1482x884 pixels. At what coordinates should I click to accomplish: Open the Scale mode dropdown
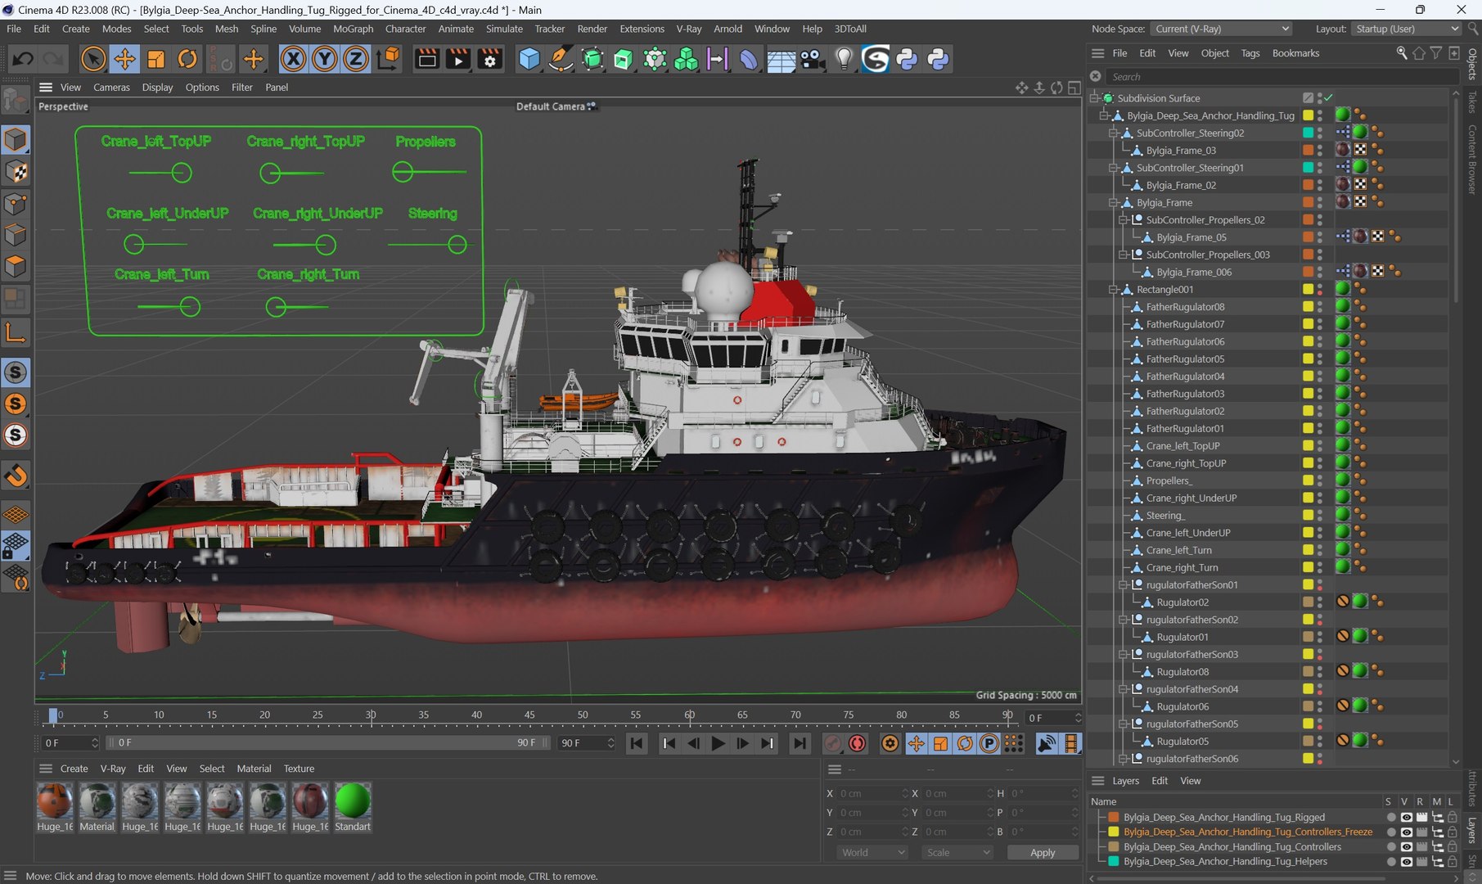click(x=957, y=853)
